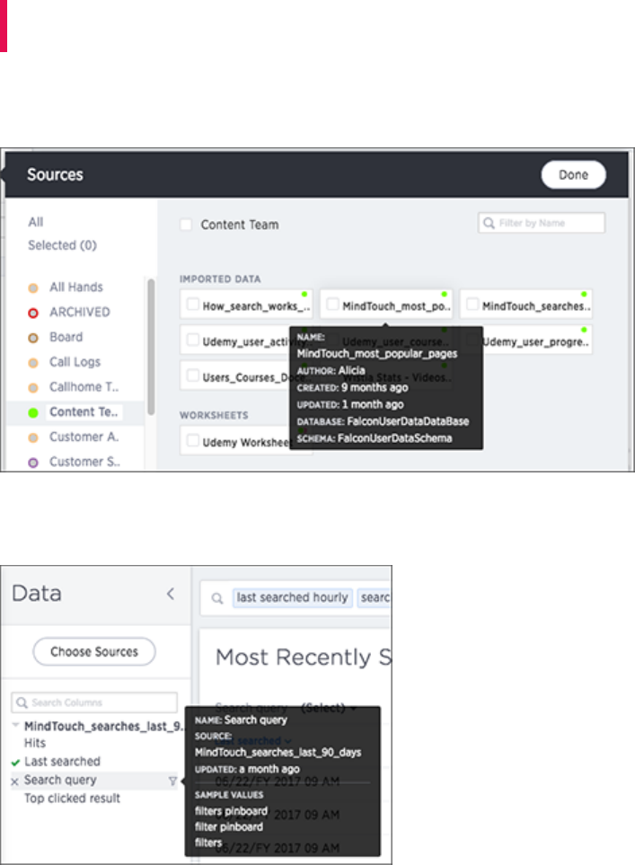The image size is (635, 865).
Task: Open the filter funnel on Search query
Action: tap(172, 781)
